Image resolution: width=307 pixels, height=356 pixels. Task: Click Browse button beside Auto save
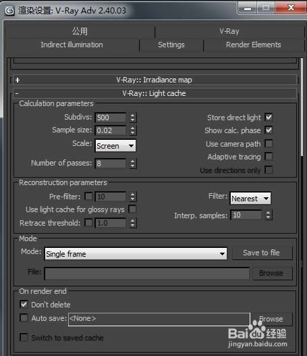tap(273, 320)
